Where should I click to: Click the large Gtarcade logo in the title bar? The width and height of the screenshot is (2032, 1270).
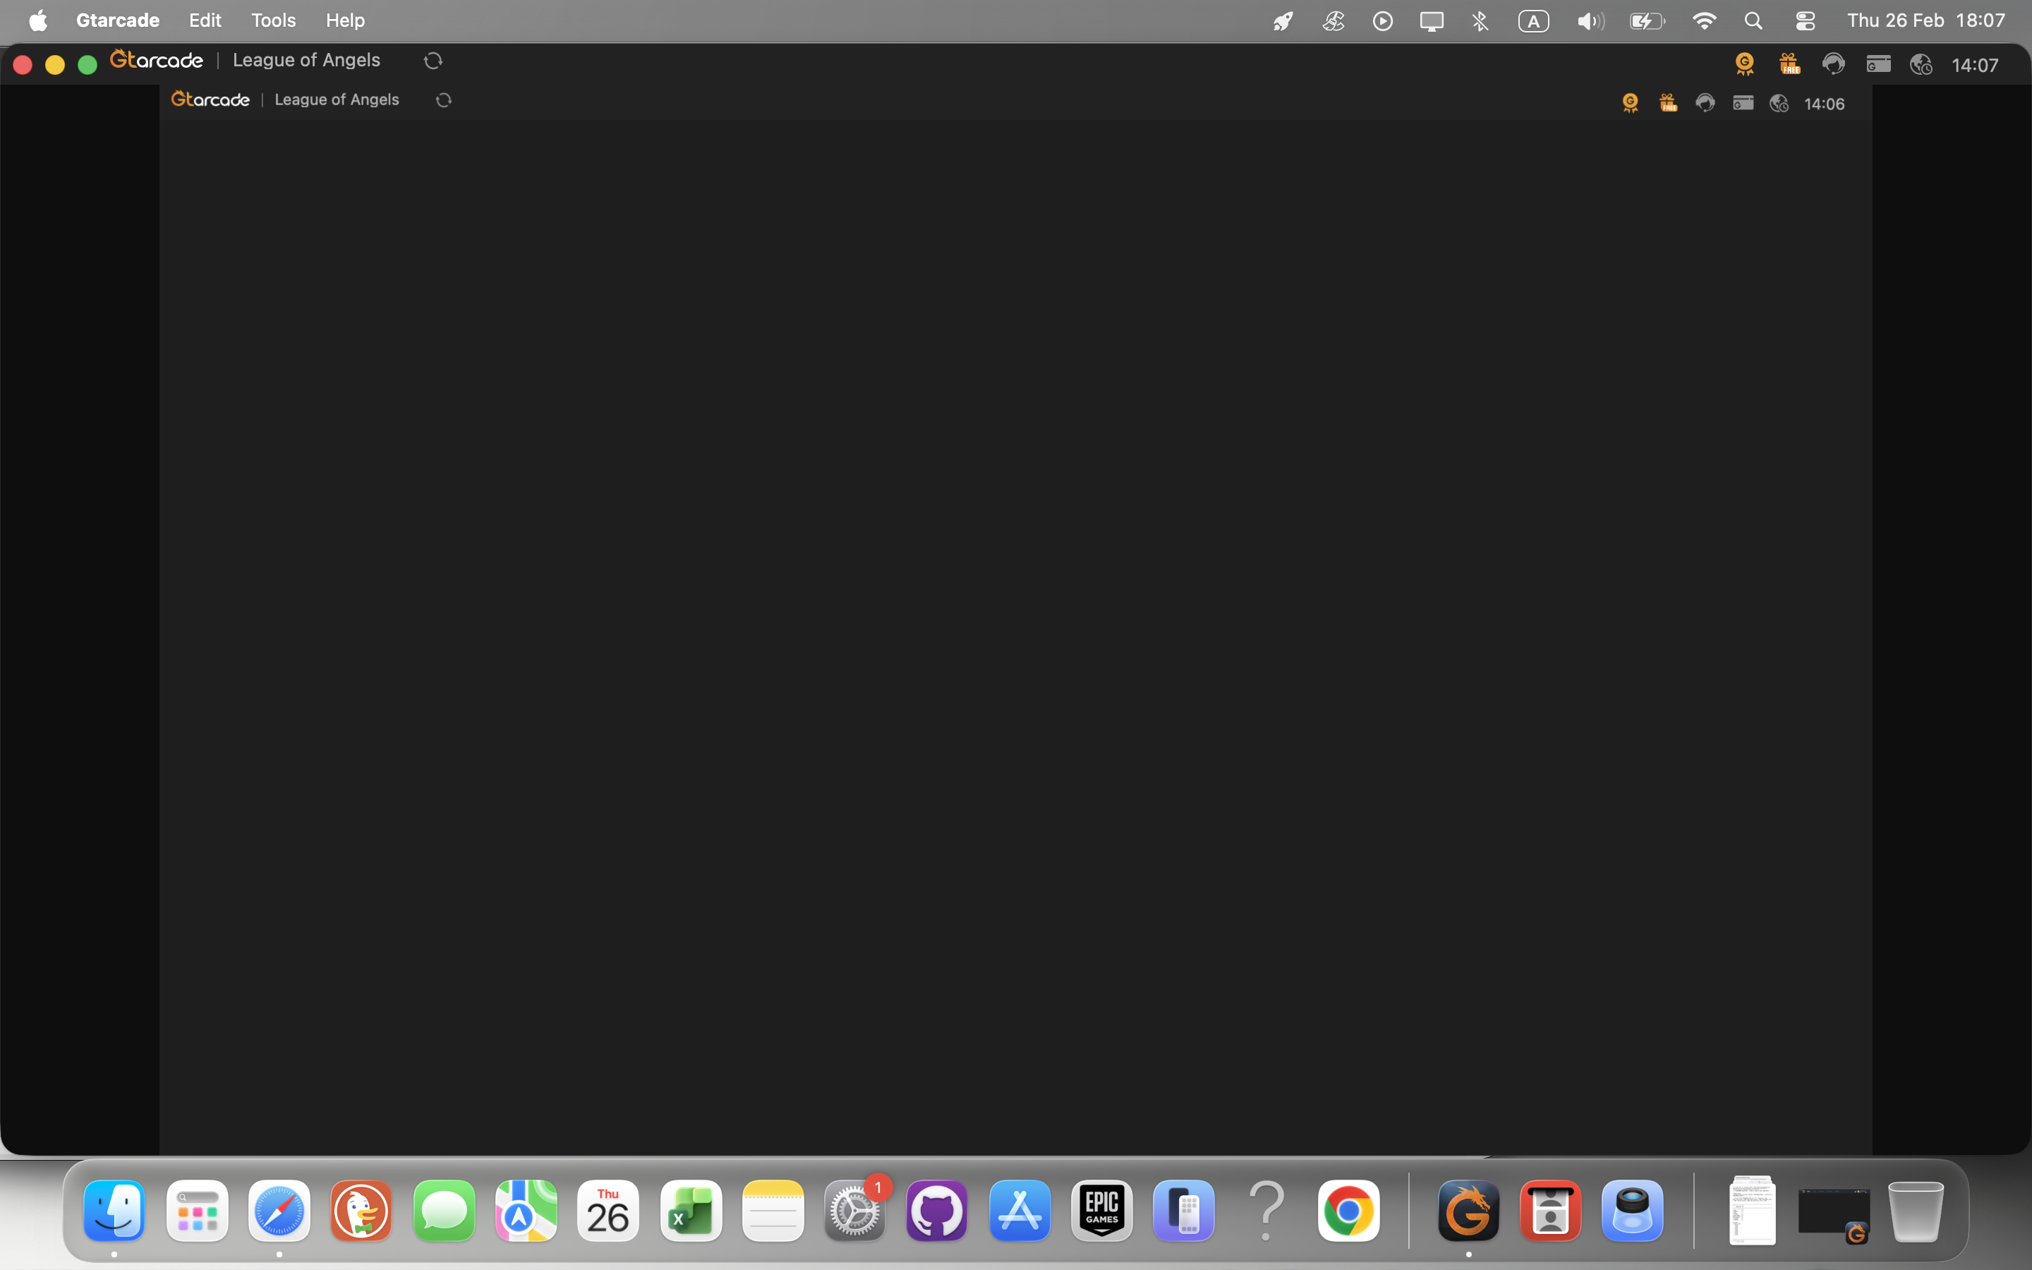(x=157, y=61)
